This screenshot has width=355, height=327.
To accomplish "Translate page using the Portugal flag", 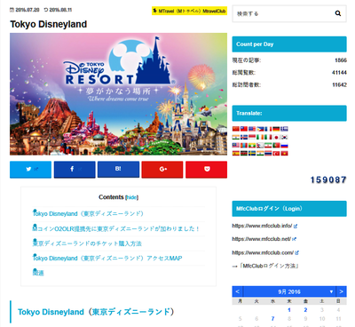I will coord(276,145).
